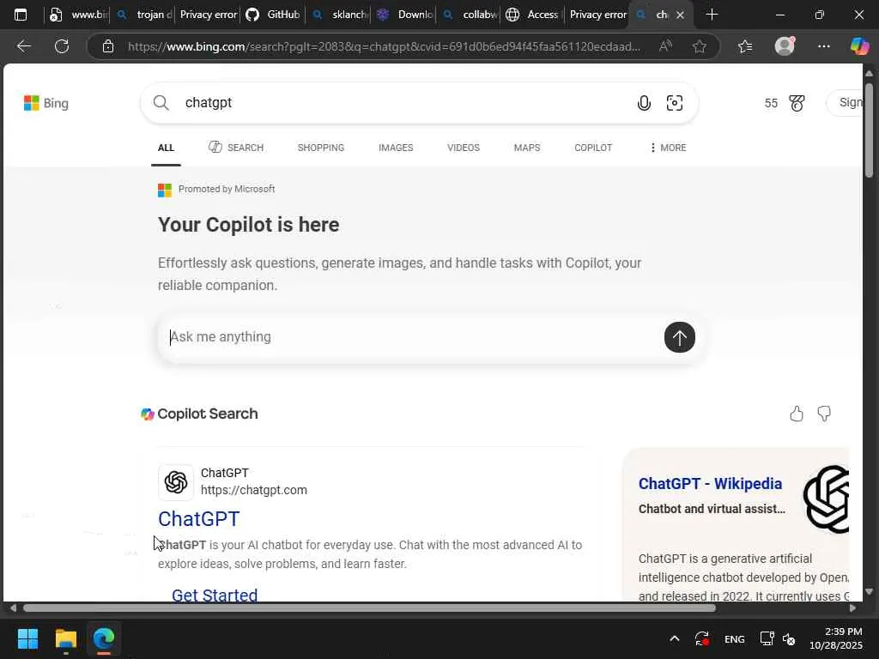
Task: Submit the Copilot question arrow button
Action: 680,337
